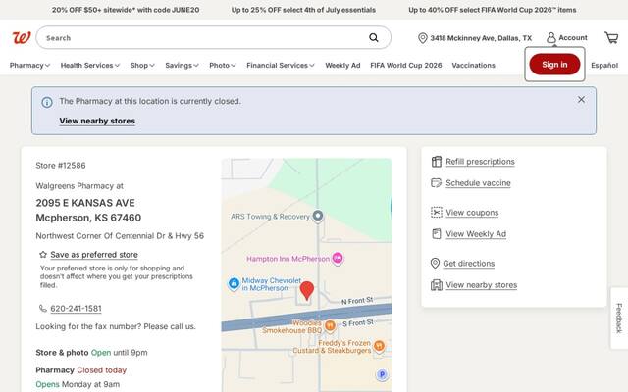Click the Hampton Inn McPherson map marker
The image size is (628, 392).
click(338, 259)
